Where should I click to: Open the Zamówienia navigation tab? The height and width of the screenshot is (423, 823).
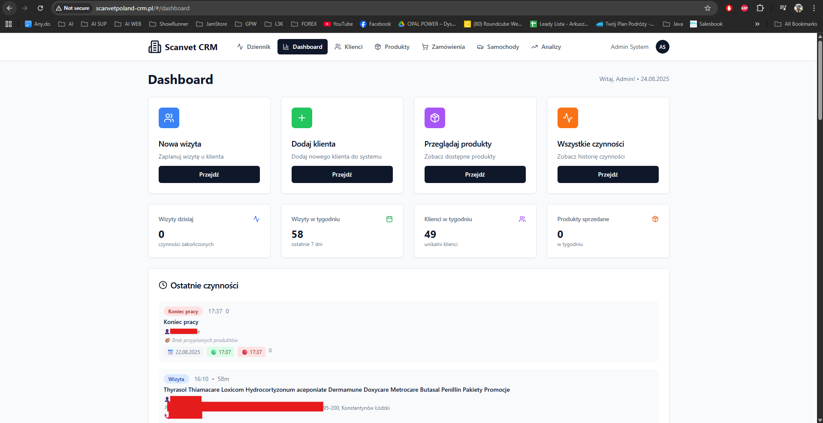click(x=443, y=47)
